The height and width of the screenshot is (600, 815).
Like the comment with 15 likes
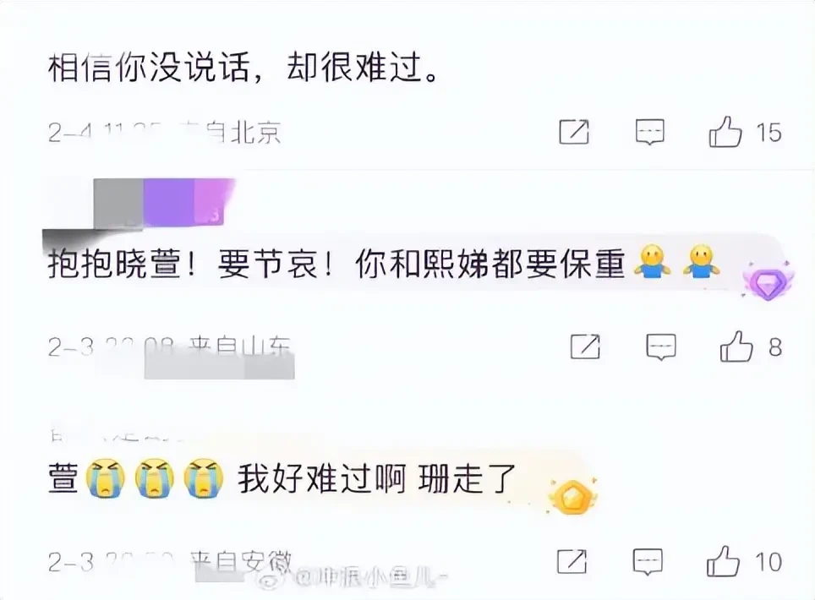pos(725,132)
